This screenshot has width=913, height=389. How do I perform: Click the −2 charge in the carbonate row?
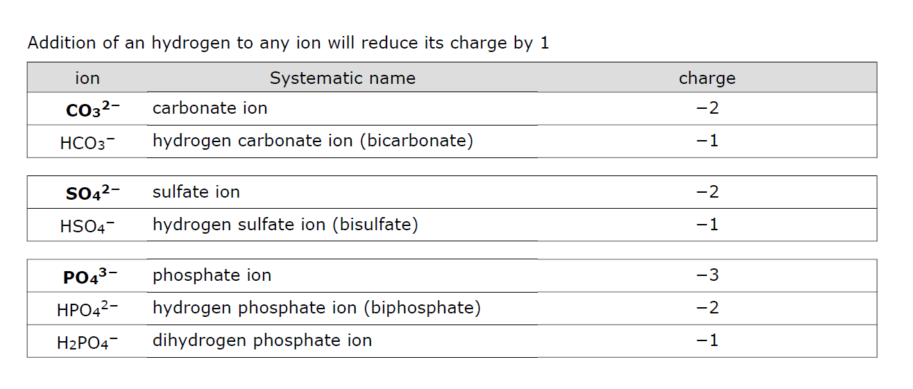coord(707,109)
